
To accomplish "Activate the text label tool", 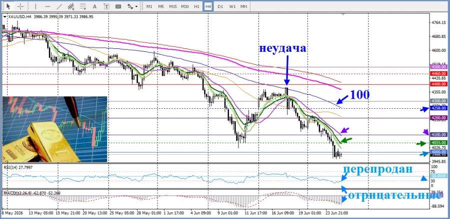I will click(106, 6).
